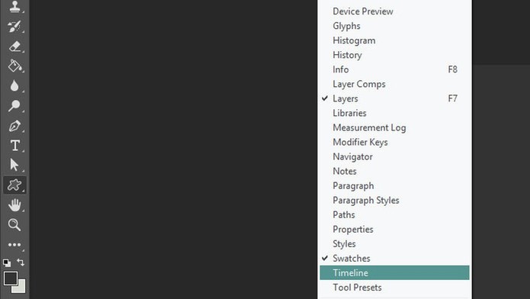Select the Clone Stamp tool
The image size is (530, 299).
click(x=14, y=6)
